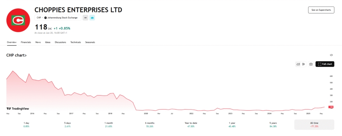Select the All time range
Image resolution: width=342 pixels, height=136 pixels.
click(x=314, y=125)
